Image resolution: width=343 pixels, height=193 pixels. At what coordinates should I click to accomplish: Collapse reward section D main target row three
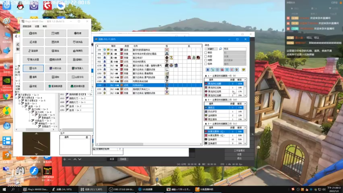pos(206,124)
